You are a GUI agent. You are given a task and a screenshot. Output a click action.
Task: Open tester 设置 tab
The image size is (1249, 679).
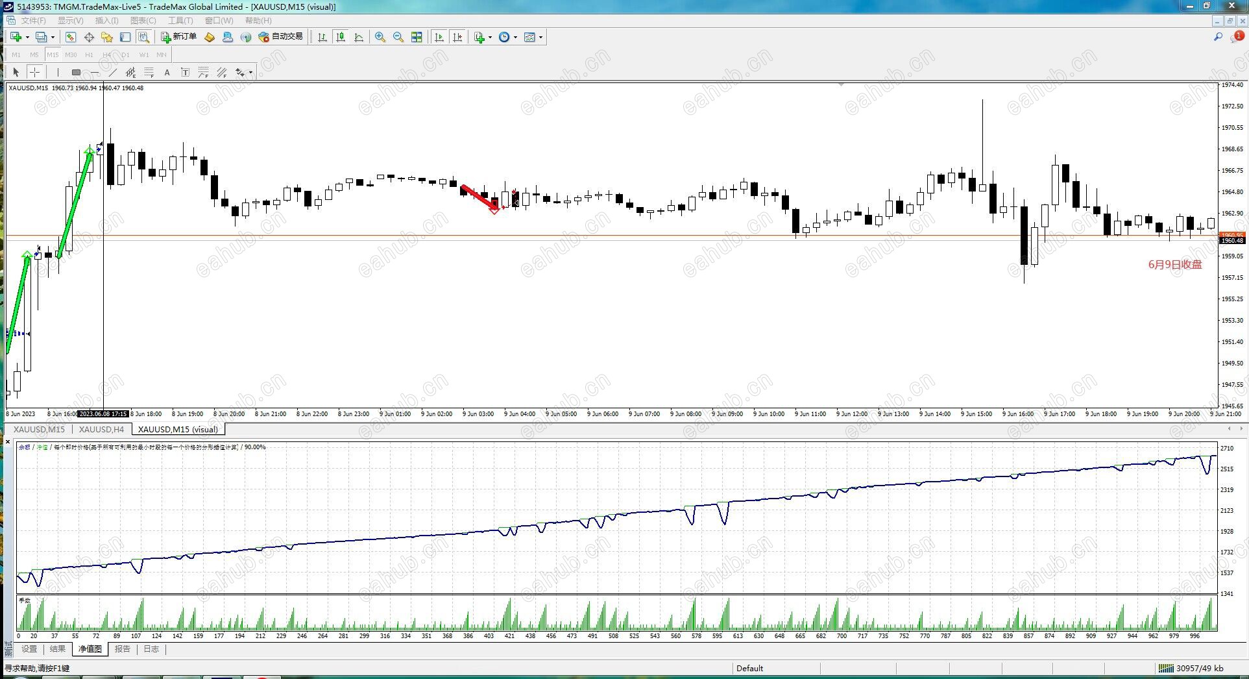tap(29, 649)
